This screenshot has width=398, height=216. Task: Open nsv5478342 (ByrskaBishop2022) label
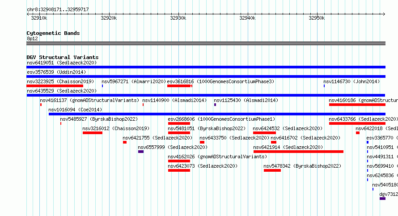302,166
